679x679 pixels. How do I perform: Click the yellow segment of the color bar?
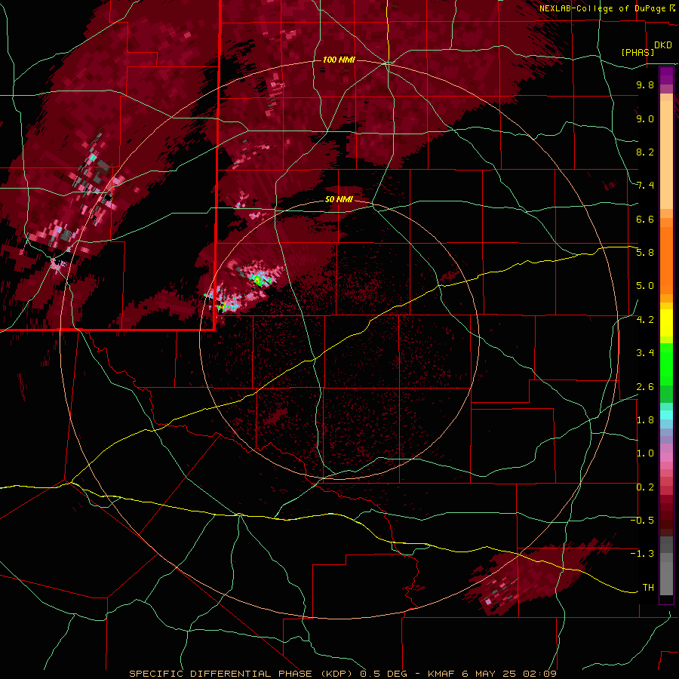point(666,323)
